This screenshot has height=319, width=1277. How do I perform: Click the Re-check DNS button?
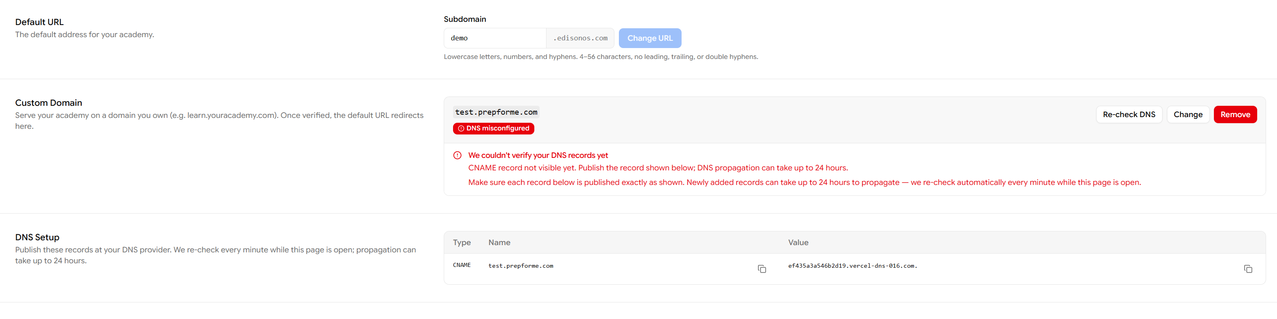tap(1129, 114)
